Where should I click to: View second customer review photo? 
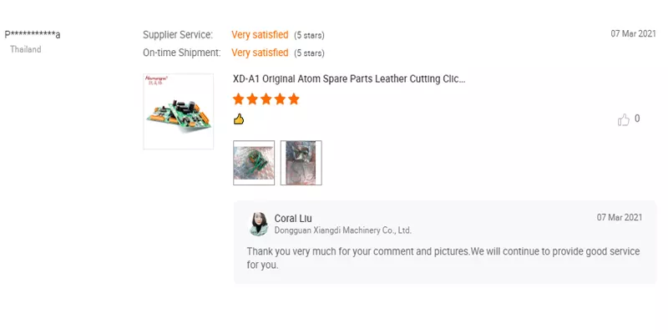(x=301, y=163)
